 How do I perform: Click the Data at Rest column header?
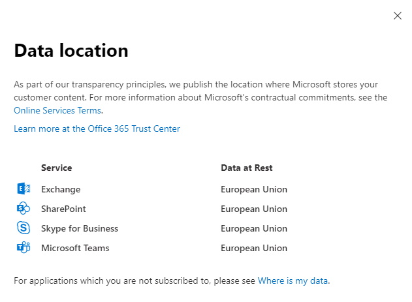pyautogui.click(x=246, y=168)
